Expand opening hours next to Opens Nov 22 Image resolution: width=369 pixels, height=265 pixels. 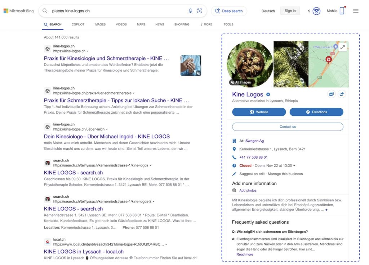point(294,165)
